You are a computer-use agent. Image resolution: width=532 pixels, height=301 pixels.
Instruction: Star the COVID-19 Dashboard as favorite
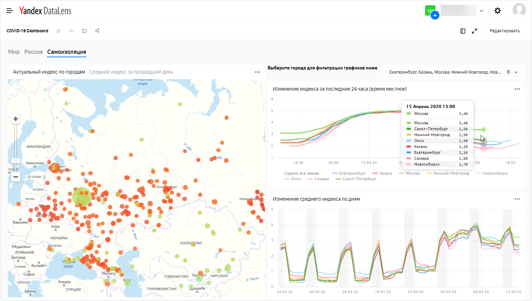click(58, 31)
